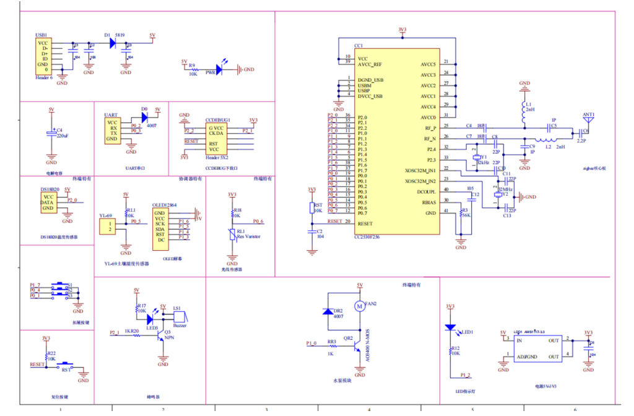This screenshot has width=634, height=416.
Task: Click the C4 220uF capacitor
Action: 51,134
